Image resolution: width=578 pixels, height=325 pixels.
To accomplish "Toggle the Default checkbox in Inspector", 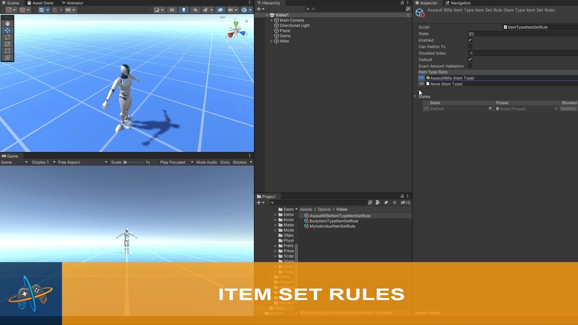I will click(x=470, y=60).
